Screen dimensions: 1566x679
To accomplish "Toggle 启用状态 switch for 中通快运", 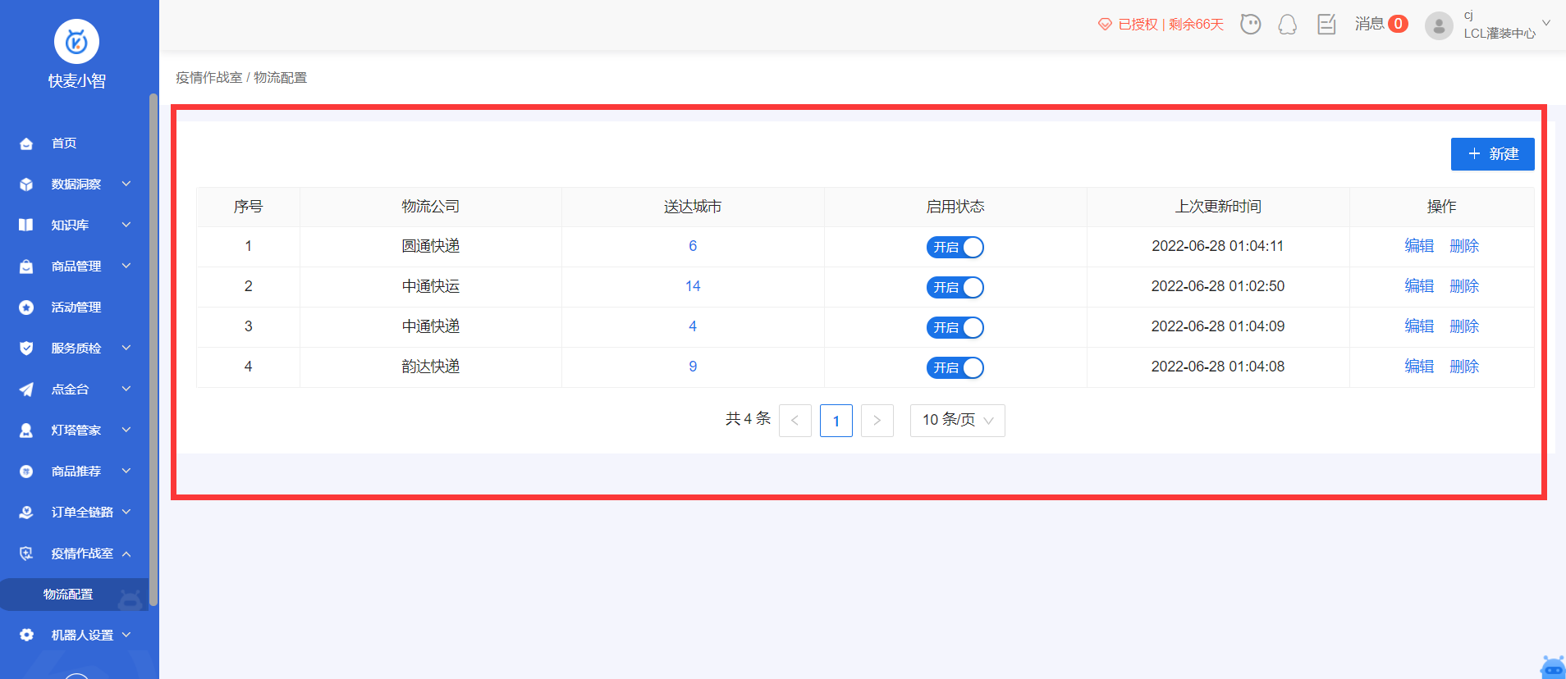I will click(955, 287).
